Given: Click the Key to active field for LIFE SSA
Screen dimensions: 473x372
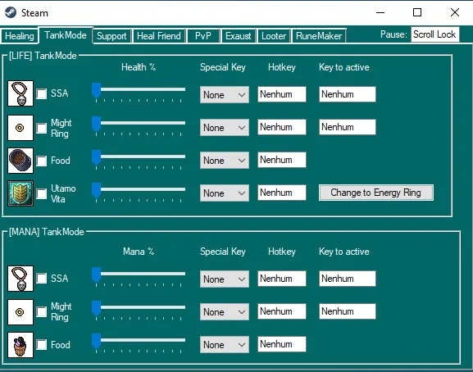Looking at the screenshot, I should [x=348, y=94].
